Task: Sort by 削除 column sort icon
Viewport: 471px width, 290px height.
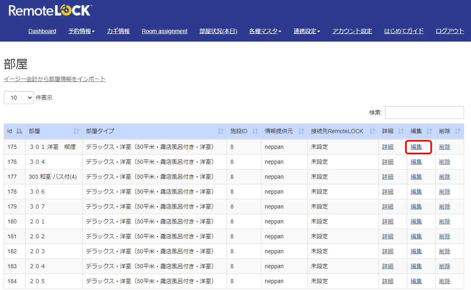Action: (458, 131)
